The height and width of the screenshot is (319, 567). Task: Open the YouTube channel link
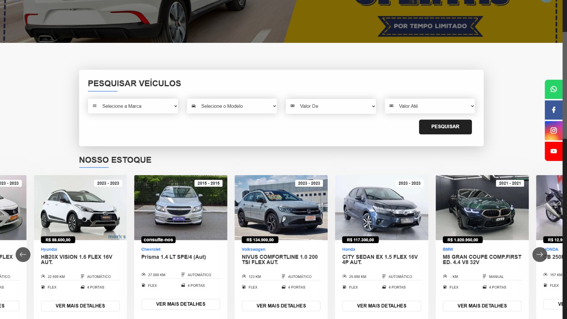(554, 151)
